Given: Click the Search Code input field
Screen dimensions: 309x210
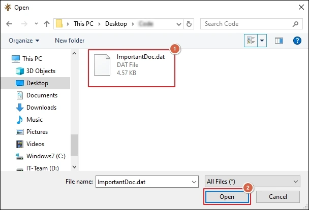Looking at the screenshot, I should (246, 24).
